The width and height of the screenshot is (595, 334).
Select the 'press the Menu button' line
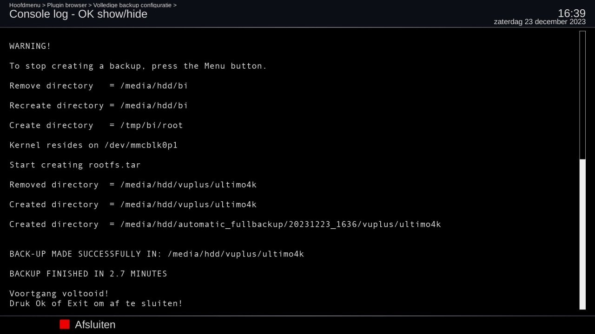138,66
